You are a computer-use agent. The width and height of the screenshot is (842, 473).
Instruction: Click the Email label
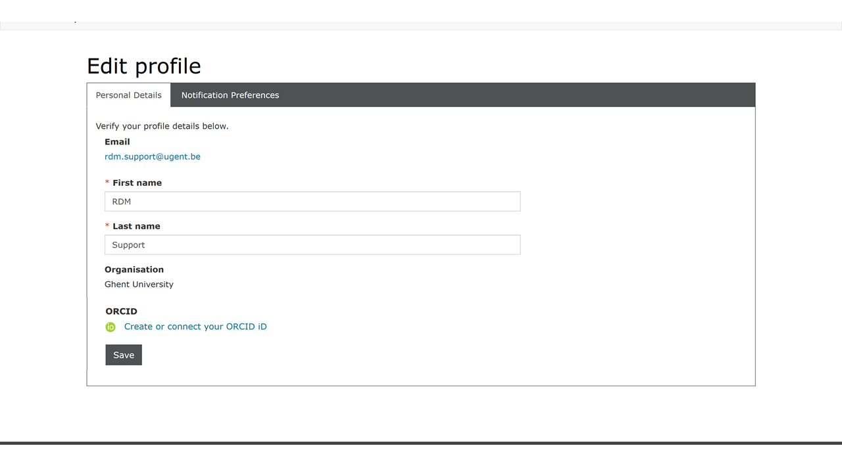[117, 142]
